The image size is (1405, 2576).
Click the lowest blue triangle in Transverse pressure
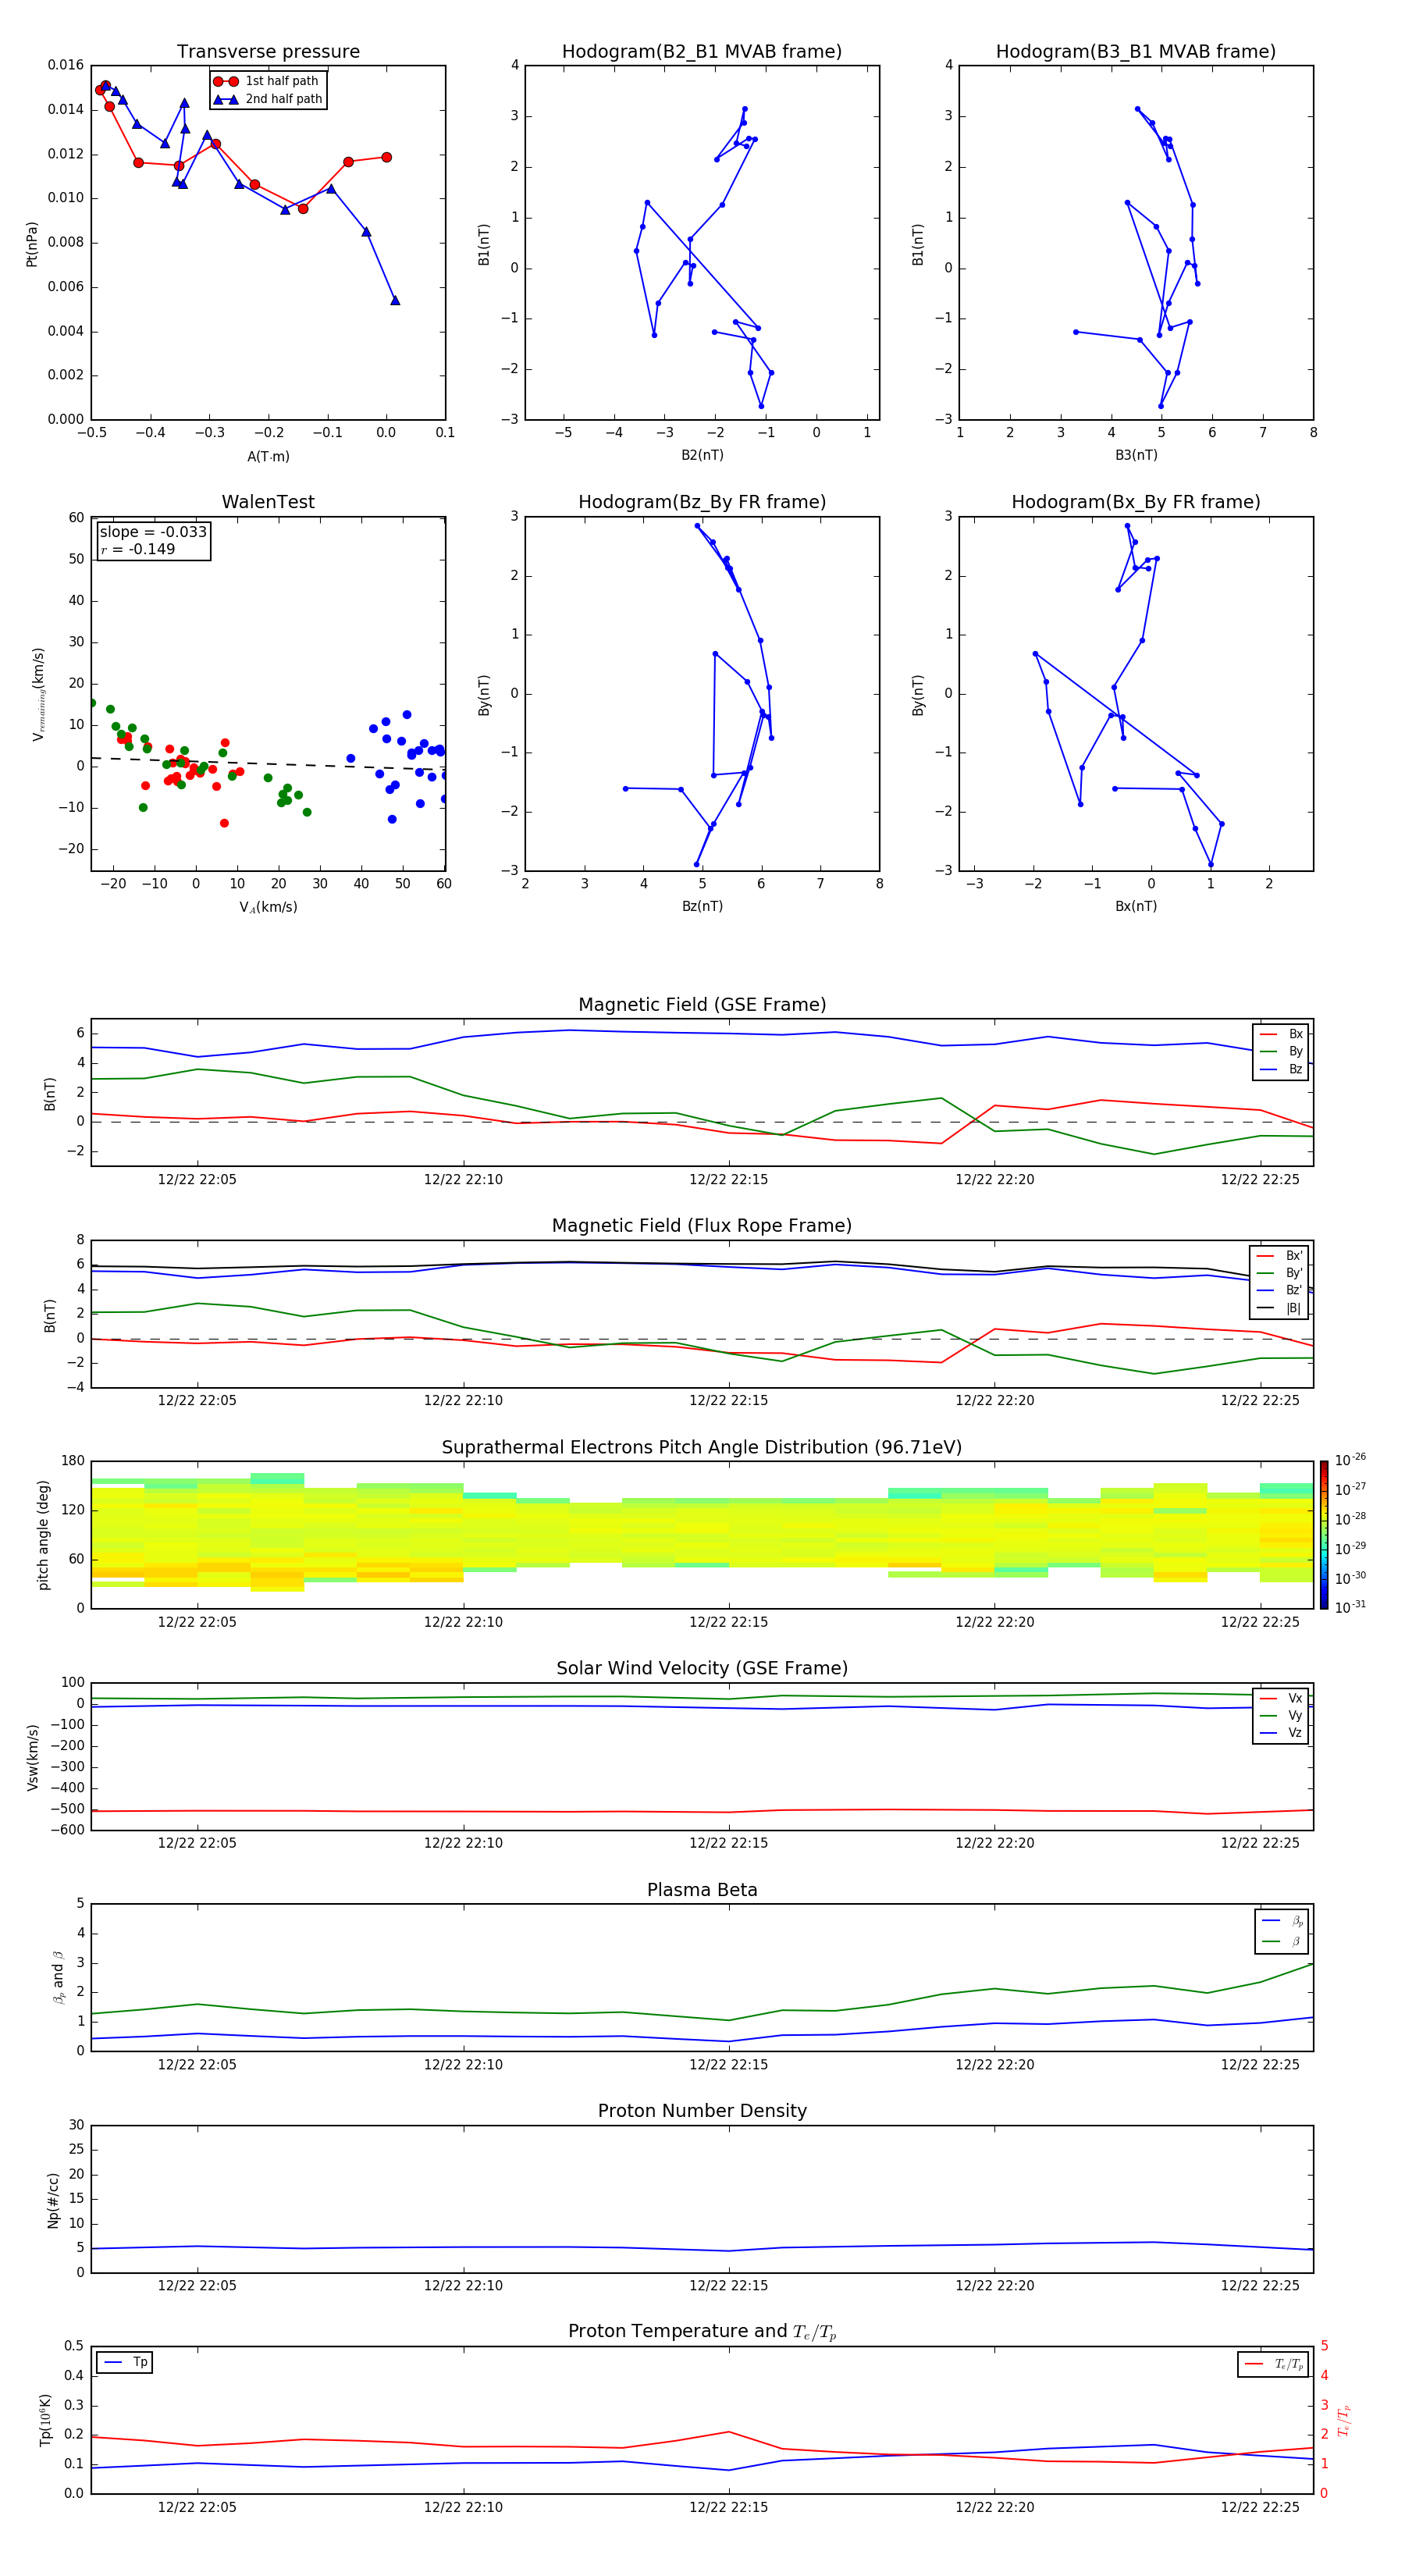[395, 300]
